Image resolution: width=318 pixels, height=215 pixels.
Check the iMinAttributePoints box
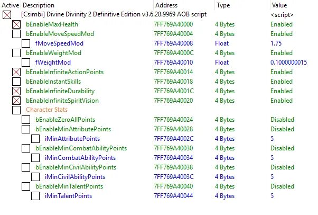(35, 139)
